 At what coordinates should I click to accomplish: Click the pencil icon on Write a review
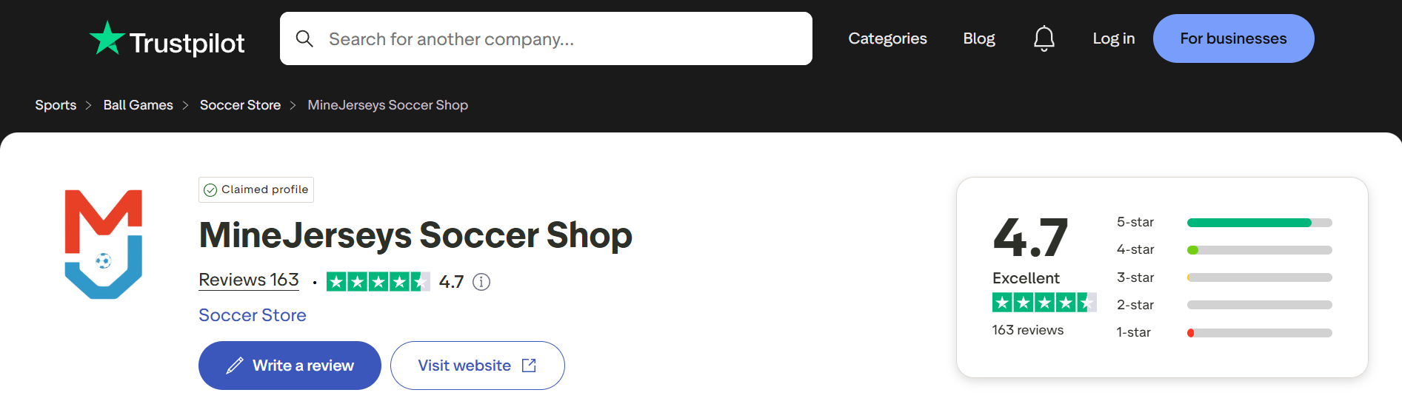pyautogui.click(x=235, y=366)
